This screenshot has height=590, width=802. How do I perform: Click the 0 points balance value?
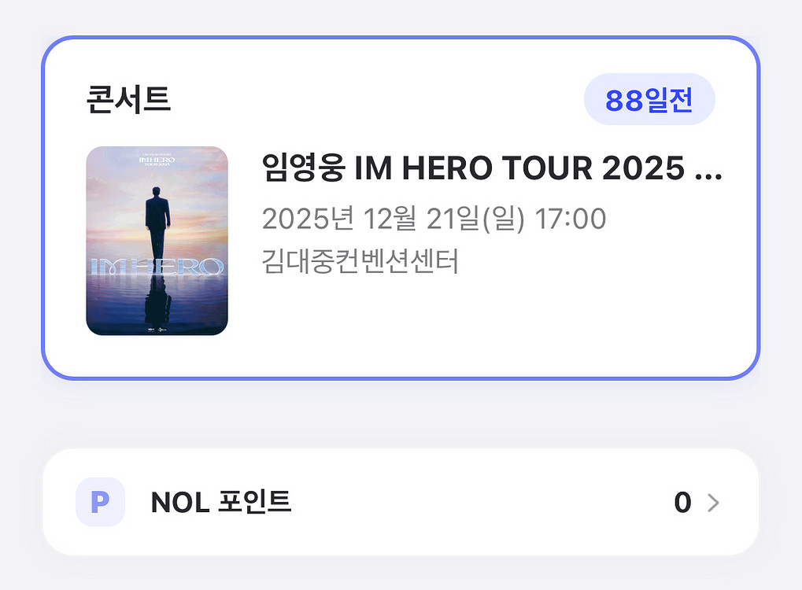682,503
